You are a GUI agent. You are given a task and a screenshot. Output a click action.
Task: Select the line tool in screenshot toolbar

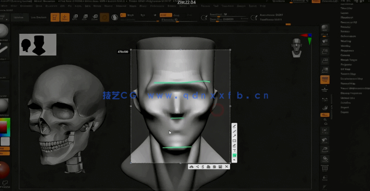click(235, 131)
